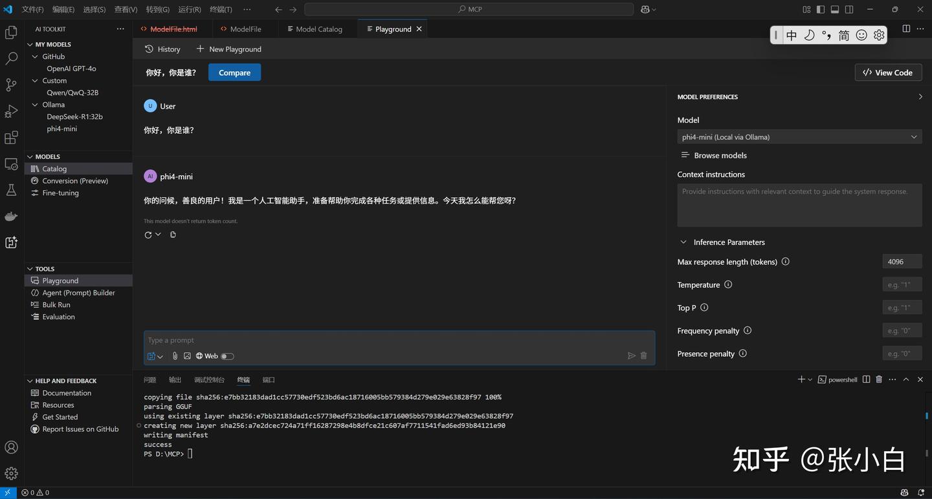932x499 pixels.
Task: Open the Remote Explorer view
Action: (x=11, y=164)
